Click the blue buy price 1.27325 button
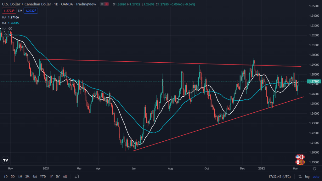Image resolution: width=322 pixels, height=181 pixels. (31, 10)
